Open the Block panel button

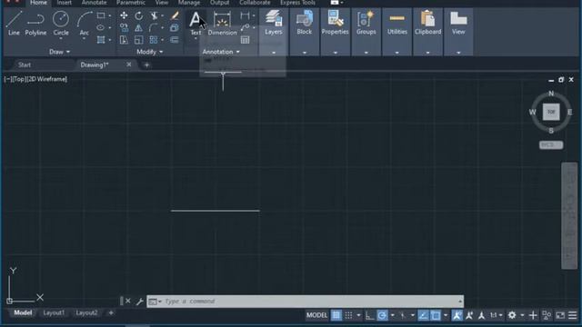(305, 23)
